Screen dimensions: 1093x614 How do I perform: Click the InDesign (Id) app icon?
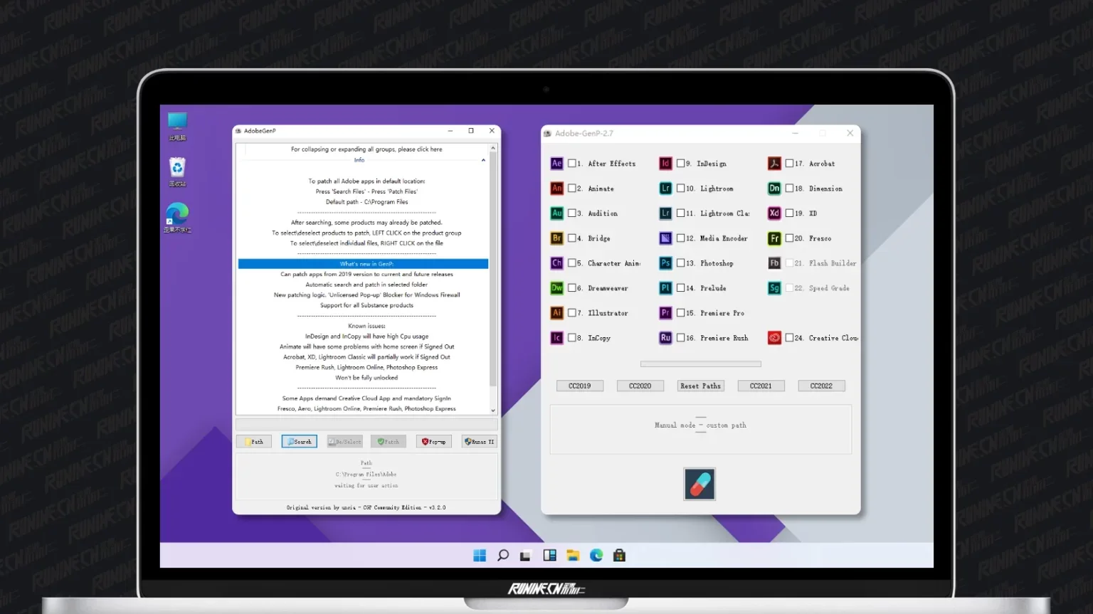665,164
